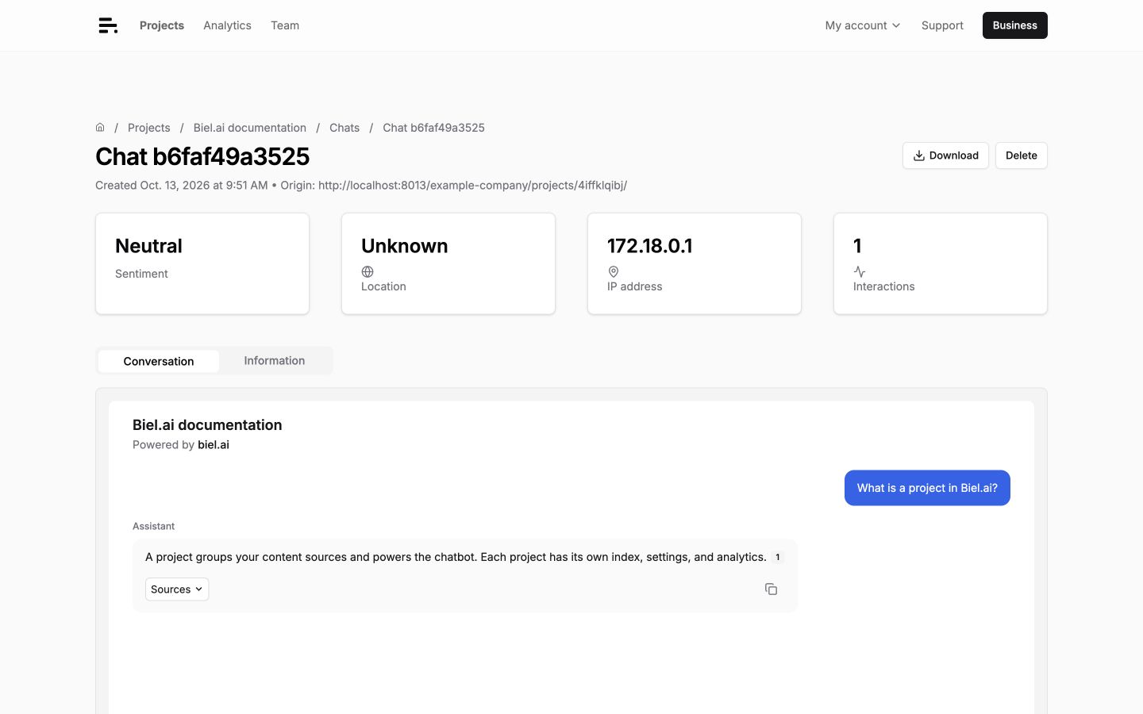Click the Unknown location value

tap(404, 246)
